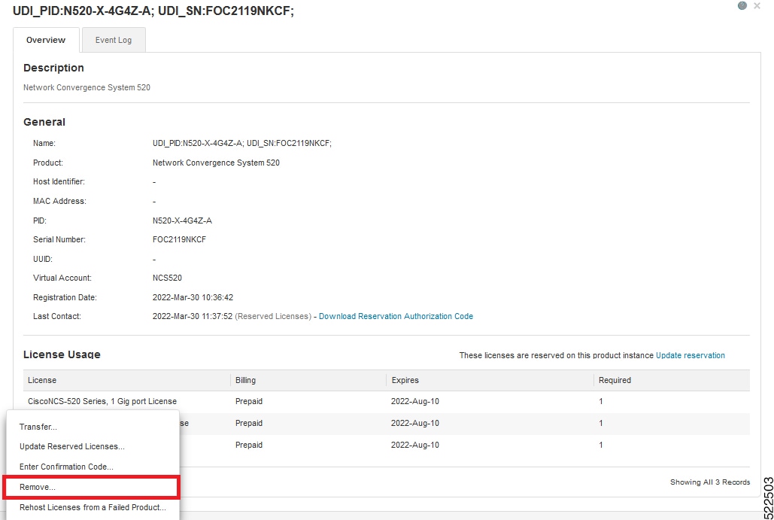
Task: Click the Registration Date label
Action: (x=65, y=298)
